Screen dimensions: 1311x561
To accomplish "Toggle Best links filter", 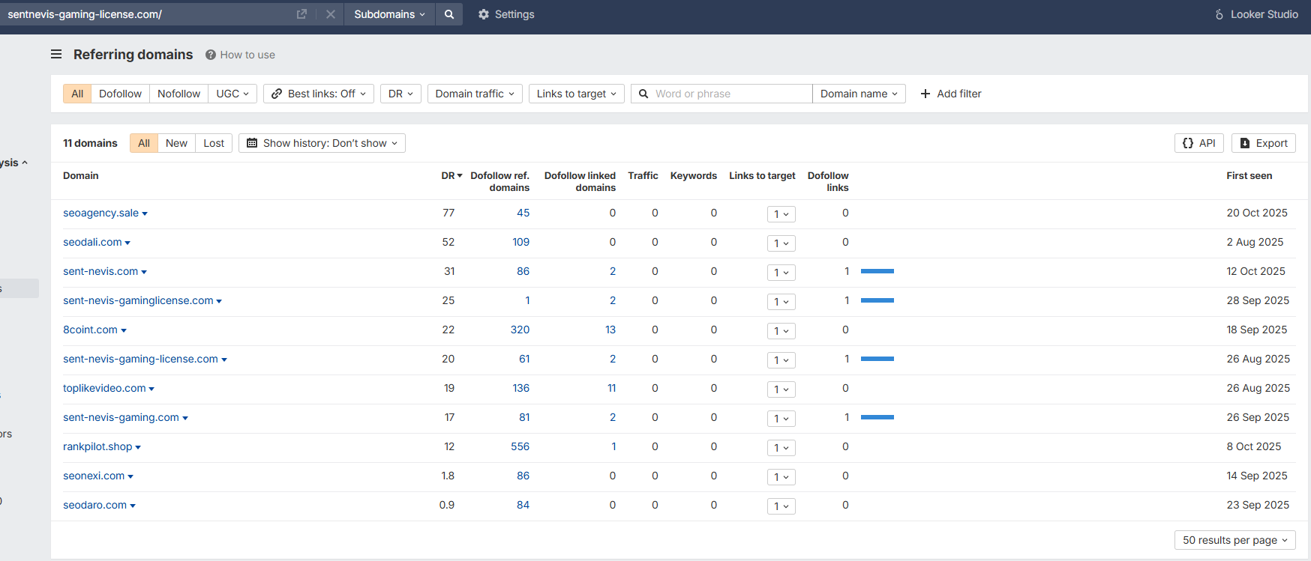I will pyautogui.click(x=319, y=94).
